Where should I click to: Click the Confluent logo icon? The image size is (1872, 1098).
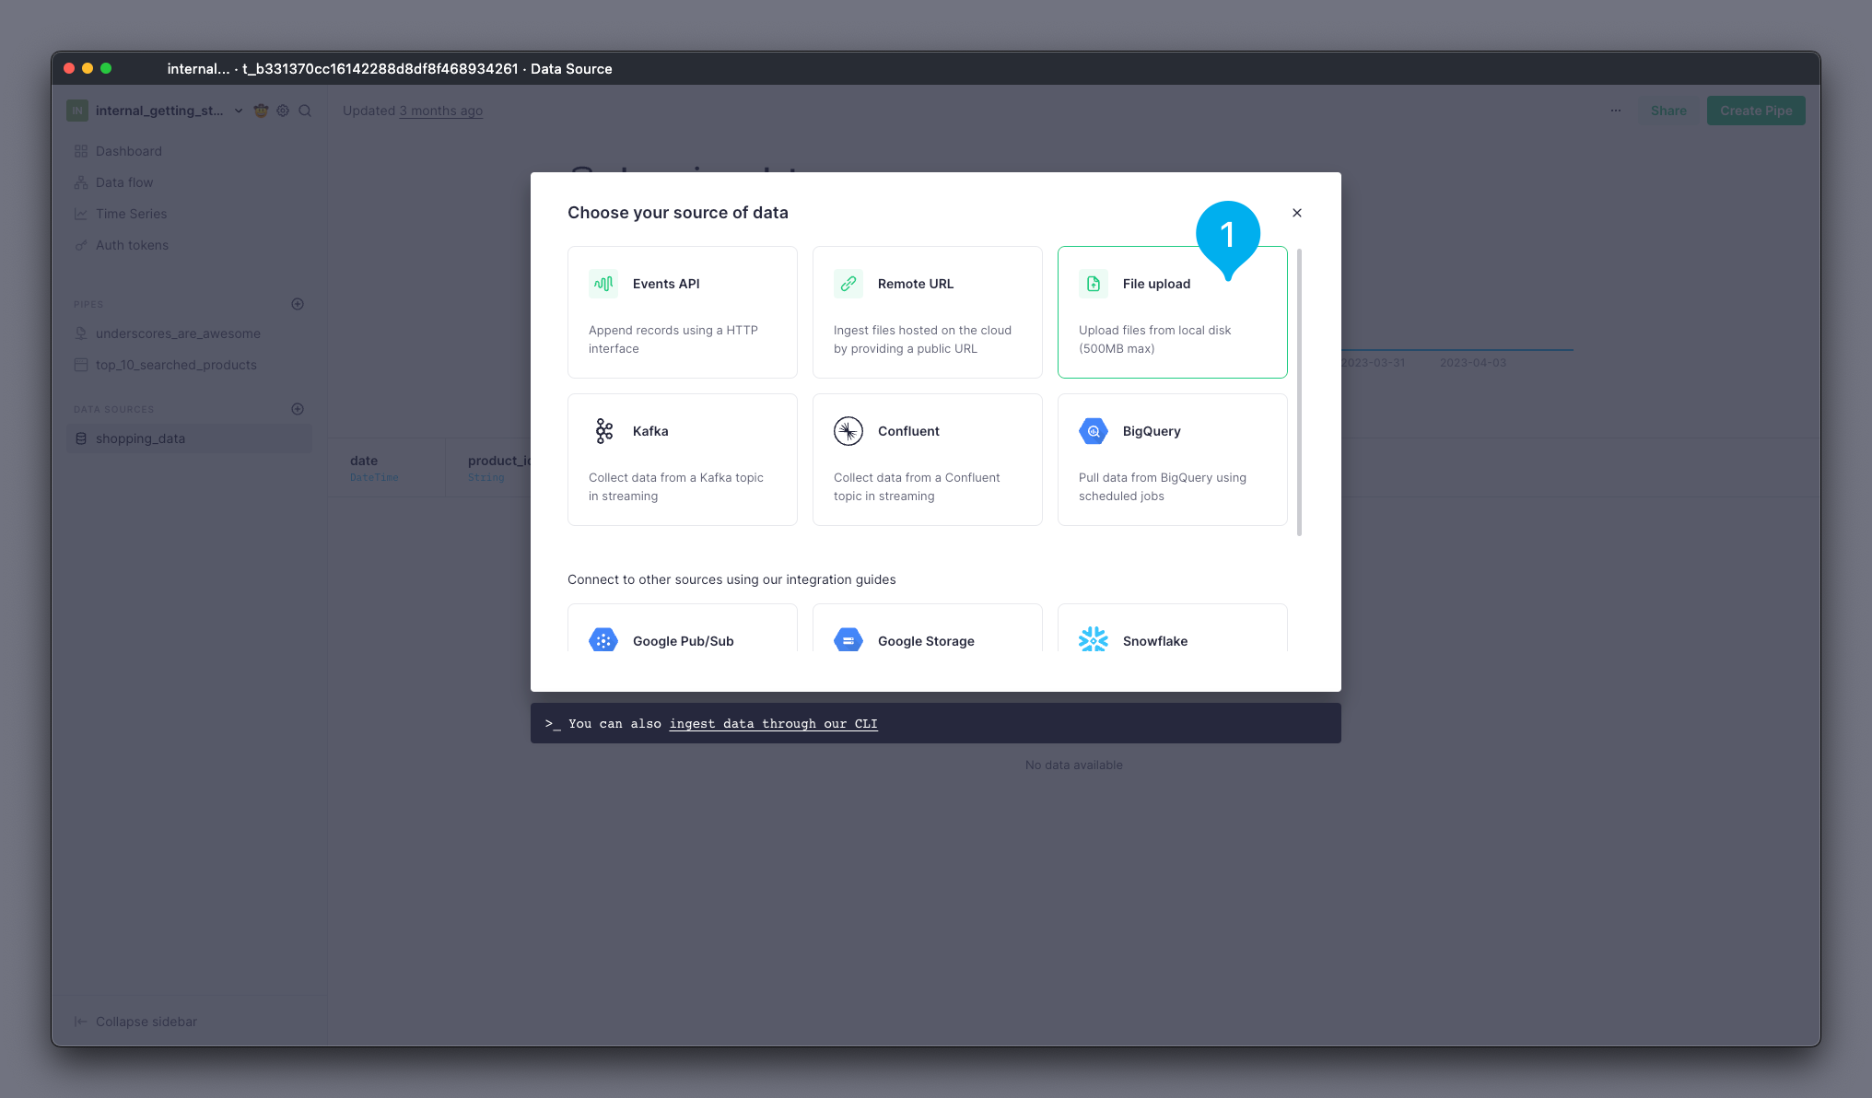pos(848,431)
